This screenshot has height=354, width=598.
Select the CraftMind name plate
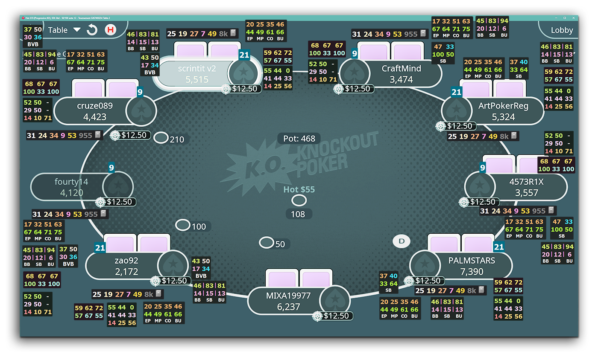tap(390, 73)
